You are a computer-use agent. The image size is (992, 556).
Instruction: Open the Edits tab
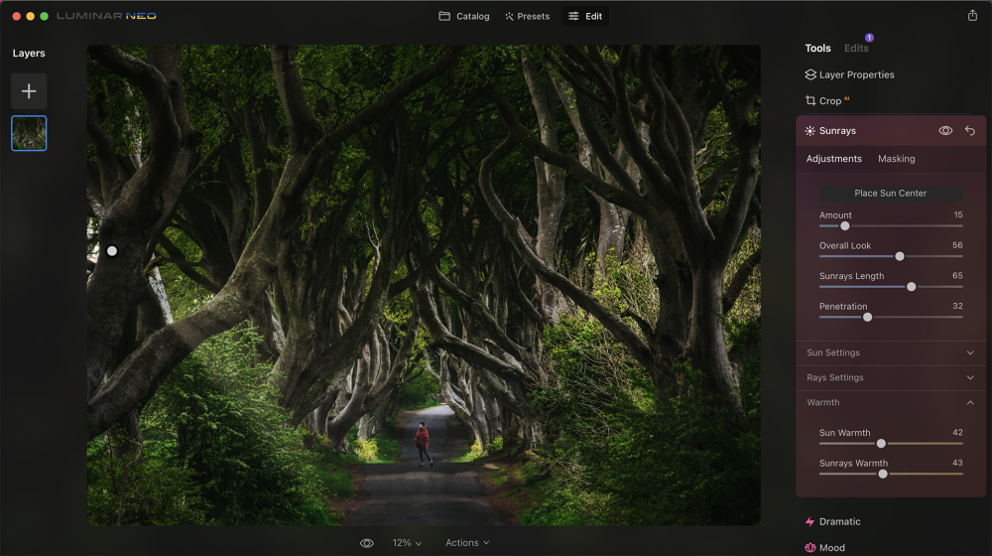[x=856, y=48]
